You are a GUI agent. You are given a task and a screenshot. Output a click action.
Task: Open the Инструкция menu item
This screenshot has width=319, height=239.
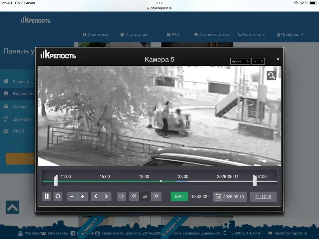(134, 35)
